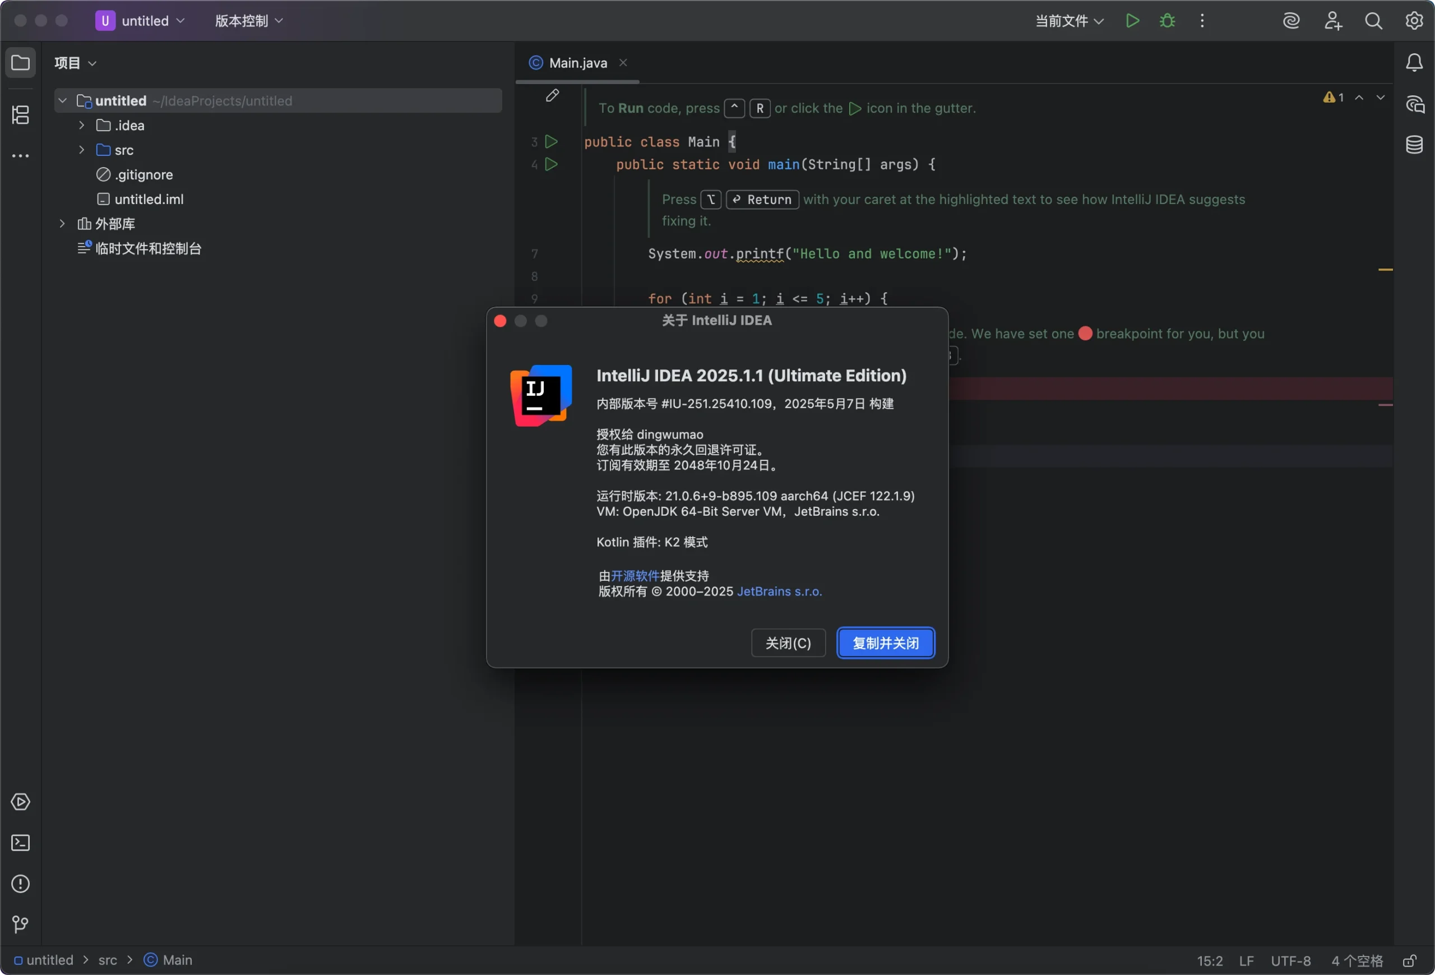Click the Debug bug icon
1435x975 pixels.
click(x=1166, y=21)
